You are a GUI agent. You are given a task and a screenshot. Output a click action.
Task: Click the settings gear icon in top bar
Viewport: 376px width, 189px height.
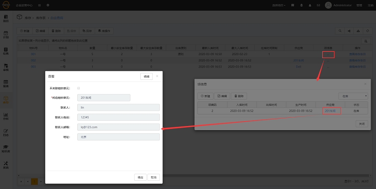[x=48, y=5]
